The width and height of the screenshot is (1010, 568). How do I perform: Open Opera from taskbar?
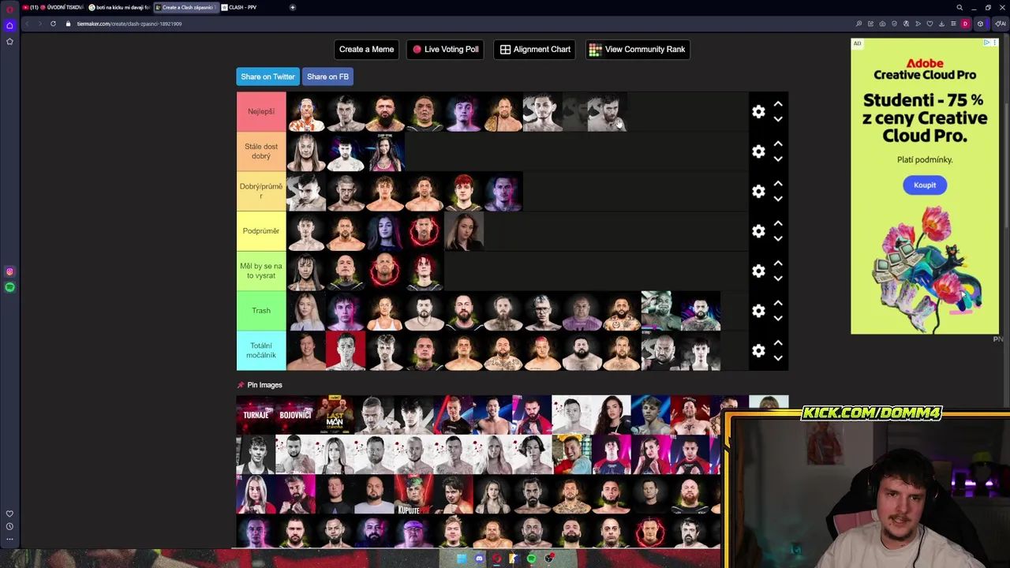[x=496, y=559]
